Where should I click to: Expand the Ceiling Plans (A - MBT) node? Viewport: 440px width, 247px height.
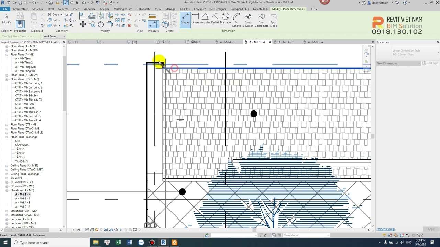pos(7,166)
